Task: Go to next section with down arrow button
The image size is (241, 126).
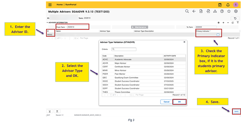Action: 57,111
